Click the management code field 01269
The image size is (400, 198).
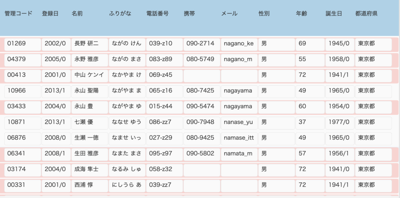click(23, 43)
